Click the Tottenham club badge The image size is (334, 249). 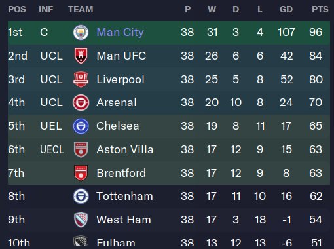pos(81,197)
